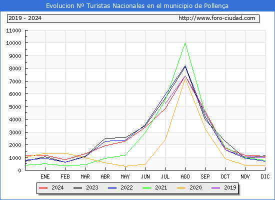The width and height of the screenshot is (275, 200).
Task: Click the black 2023 legend swatch
Action: pyautogui.click(x=77, y=188)
